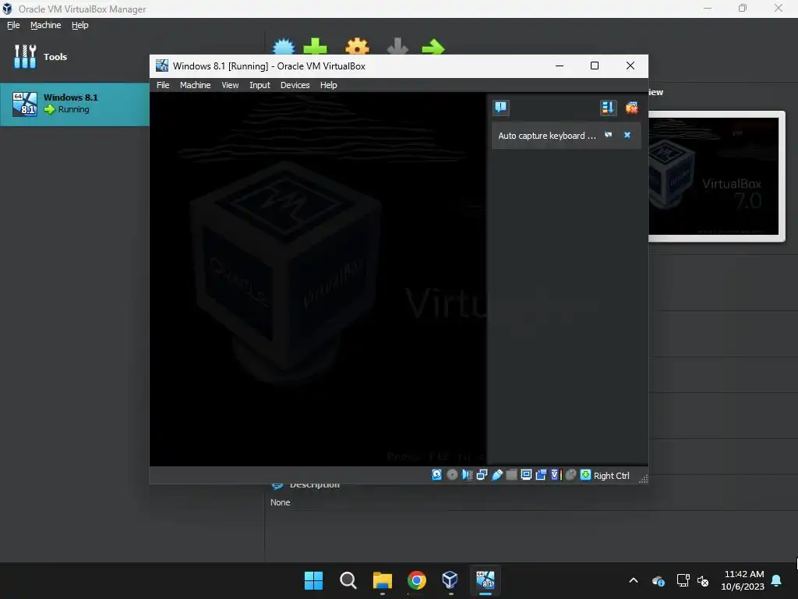Click the shared folders indicator in status bar
Viewport: 798px width, 599px height.
pos(511,475)
